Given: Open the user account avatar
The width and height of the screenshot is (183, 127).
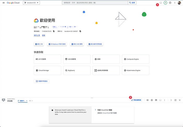Looking at the screenshot, I should 179,3.
